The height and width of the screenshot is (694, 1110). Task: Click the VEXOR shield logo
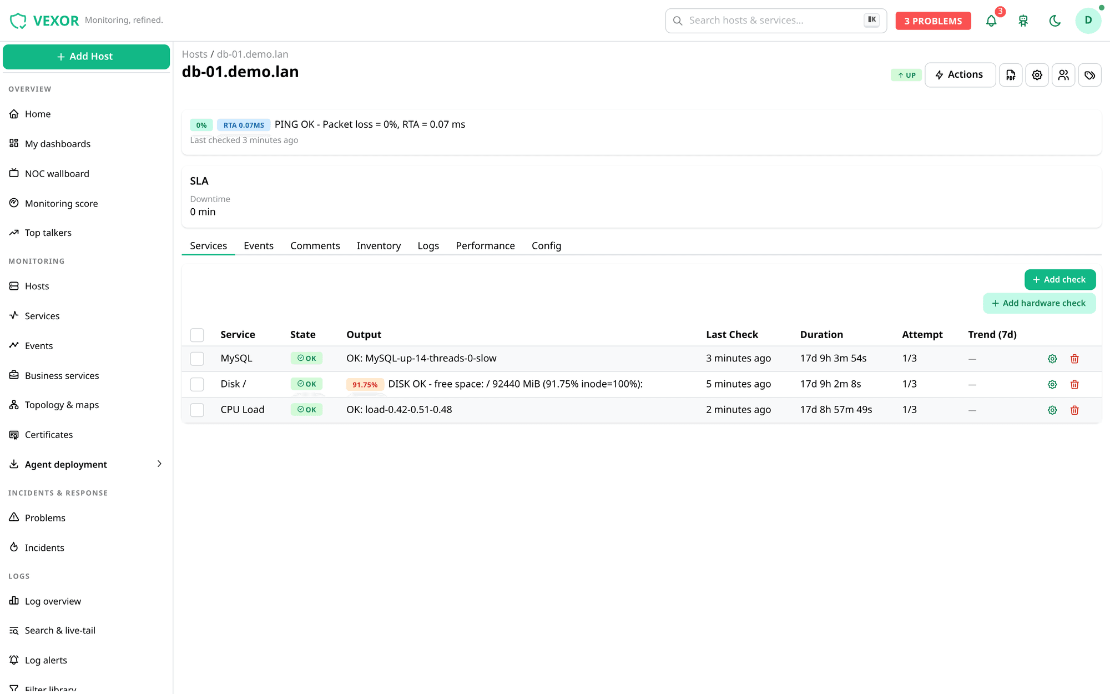point(18,21)
